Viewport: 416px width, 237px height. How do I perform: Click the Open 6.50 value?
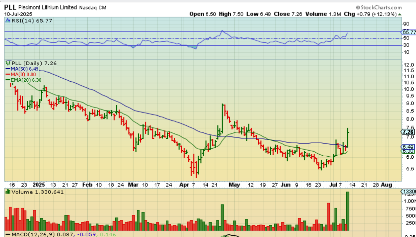(203, 14)
